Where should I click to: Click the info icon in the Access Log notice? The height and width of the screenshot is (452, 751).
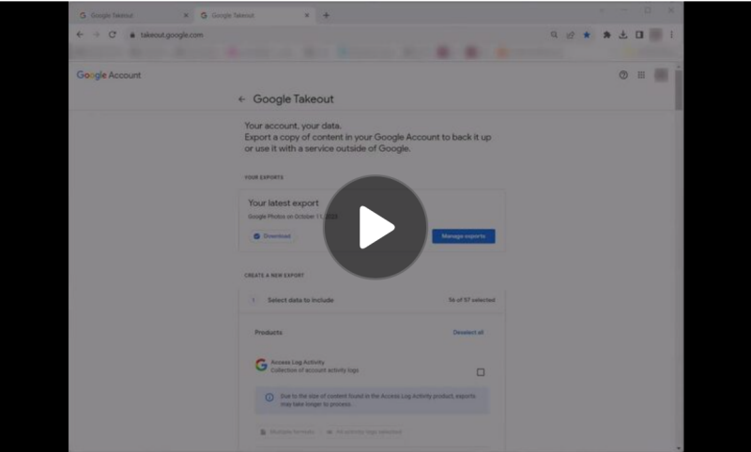269,398
